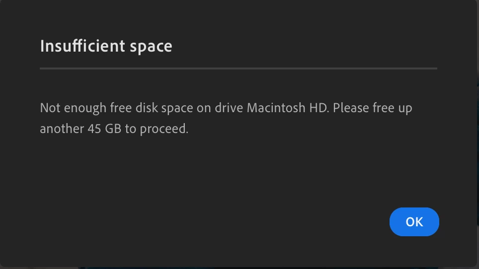This screenshot has height=269, width=479.
Task: Click the "Not enough" words starting the message
Action: coord(73,108)
